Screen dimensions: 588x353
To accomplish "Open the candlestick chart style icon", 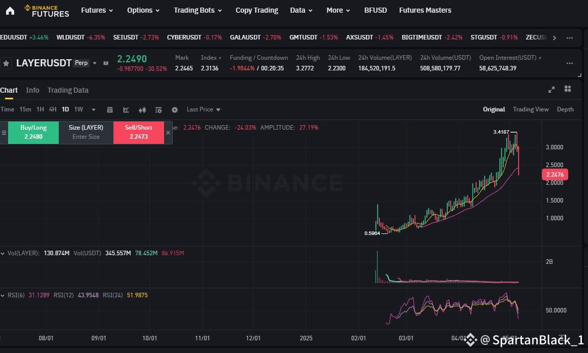I will pyautogui.click(x=142, y=109).
